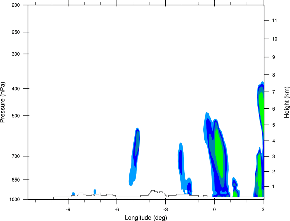The image size is (290, 221).
Task: Click the -3 longitude tick label
Action: (x=165, y=209)
